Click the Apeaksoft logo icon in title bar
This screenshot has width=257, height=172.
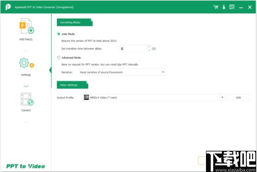pyautogui.click(x=8, y=7)
